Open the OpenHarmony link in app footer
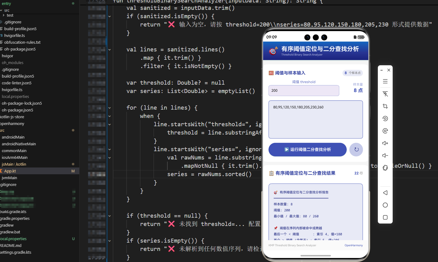Viewport: 438px width, 262px height. [x=353, y=245]
